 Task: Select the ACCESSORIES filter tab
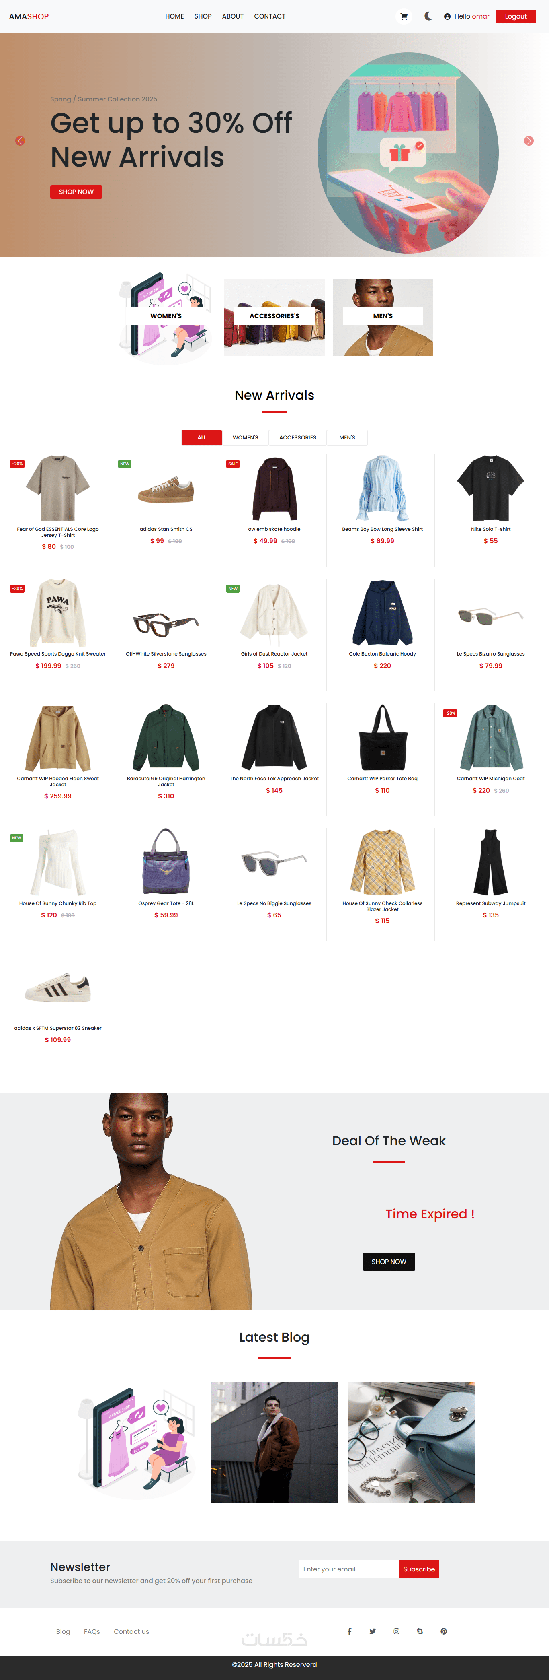coord(298,438)
